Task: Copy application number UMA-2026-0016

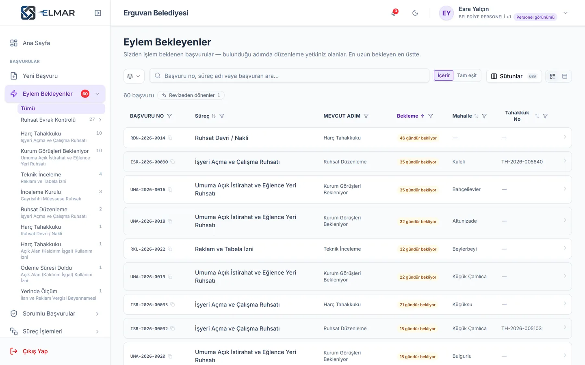Action: click(x=170, y=189)
